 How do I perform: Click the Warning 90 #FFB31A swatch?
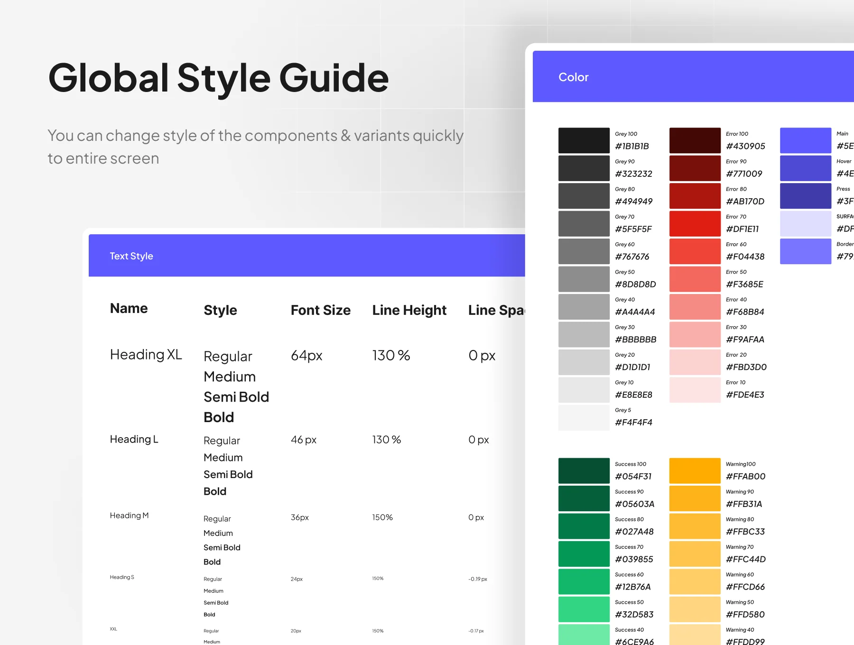pos(695,498)
